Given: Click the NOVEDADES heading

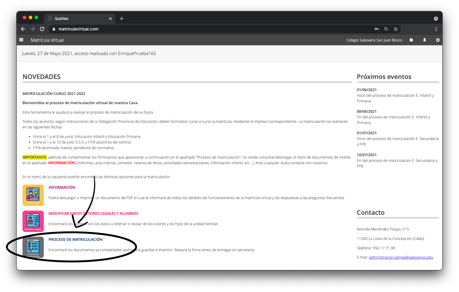Looking at the screenshot, I should (x=41, y=77).
